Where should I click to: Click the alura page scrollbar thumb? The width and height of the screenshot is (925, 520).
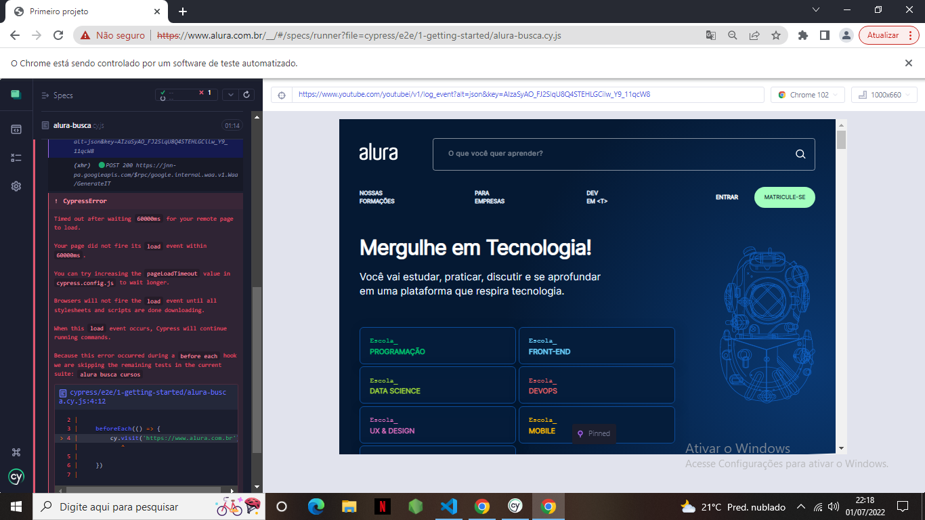point(841,139)
